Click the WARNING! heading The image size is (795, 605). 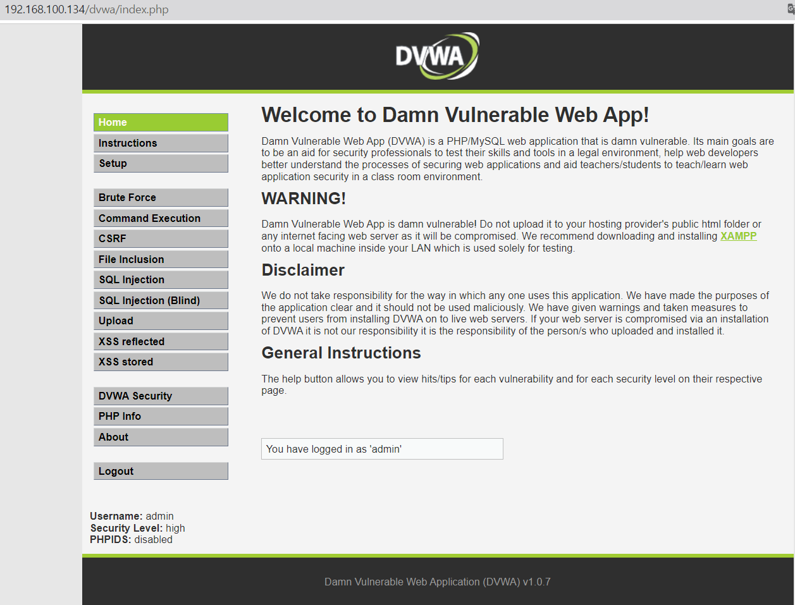point(304,199)
